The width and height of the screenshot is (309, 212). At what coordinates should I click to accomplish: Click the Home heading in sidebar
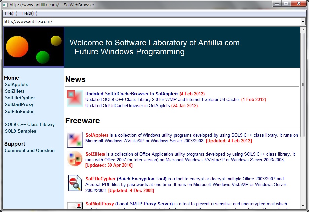point(12,78)
